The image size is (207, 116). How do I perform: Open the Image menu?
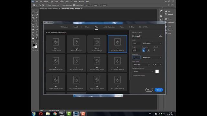coord(46,2)
